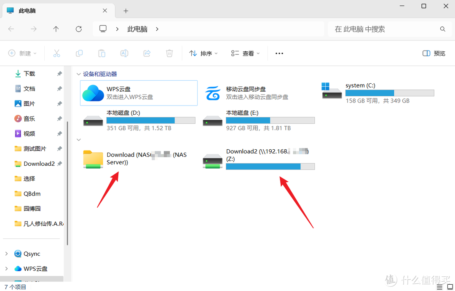
Task: Open WPS云盘 cloud drive item
Action: coord(139,93)
